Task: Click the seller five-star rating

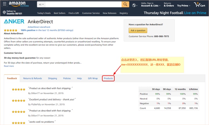Action: coord(11,30)
